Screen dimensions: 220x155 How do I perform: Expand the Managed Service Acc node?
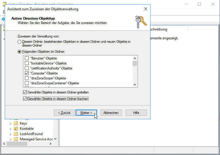coord(11,139)
